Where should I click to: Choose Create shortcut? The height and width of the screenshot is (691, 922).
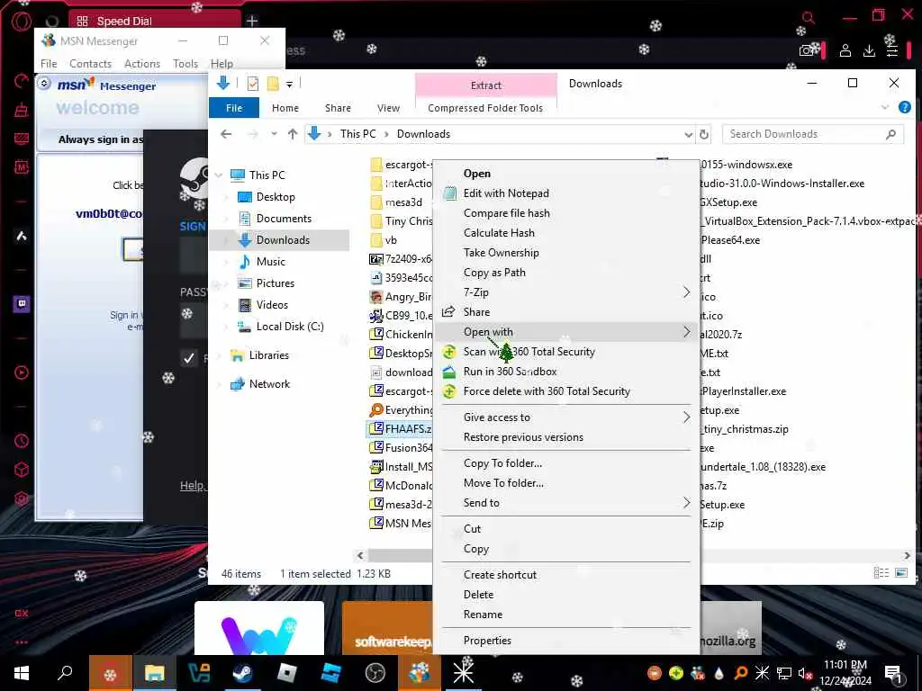point(500,575)
